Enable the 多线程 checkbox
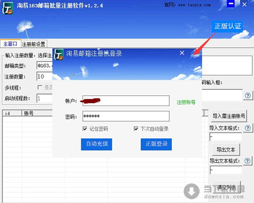The image size is (254, 203). coord(40,87)
